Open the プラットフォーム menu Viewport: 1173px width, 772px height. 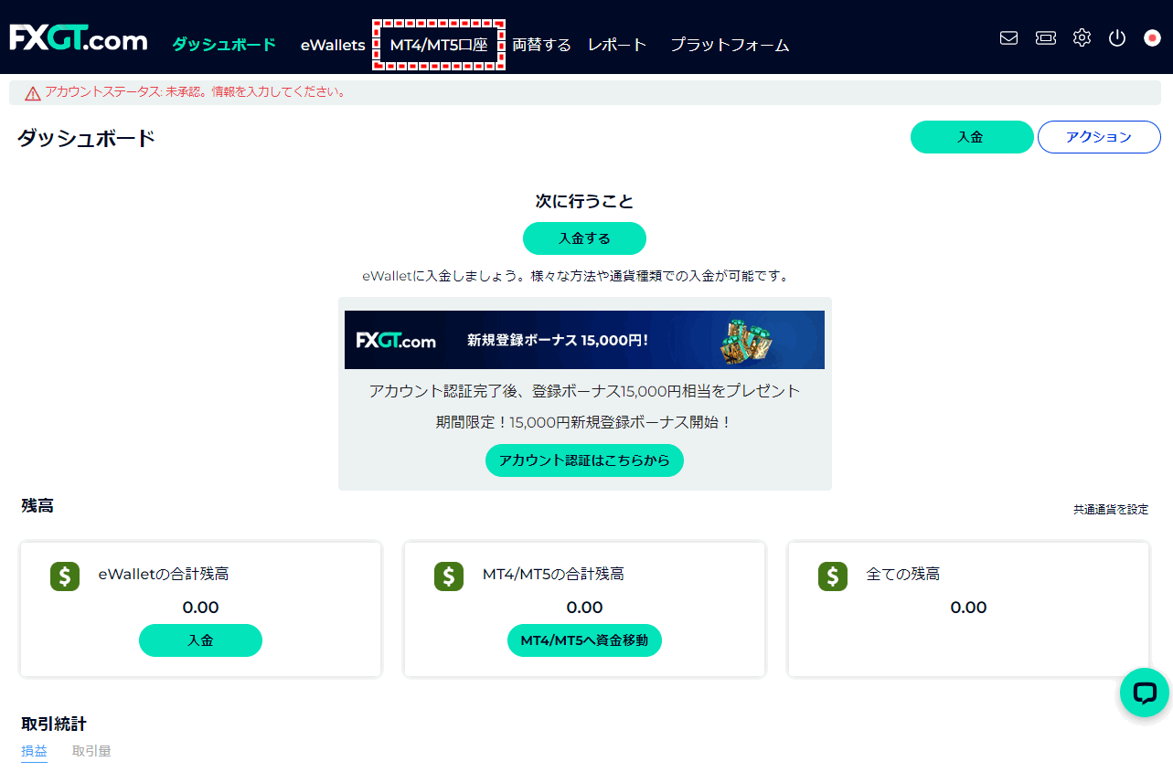[730, 45]
